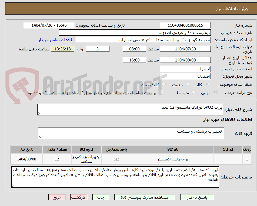The image size is (257, 206).
Task: Click the تجهیزات پزشکی و سلامت table cell
Action: (86, 159)
